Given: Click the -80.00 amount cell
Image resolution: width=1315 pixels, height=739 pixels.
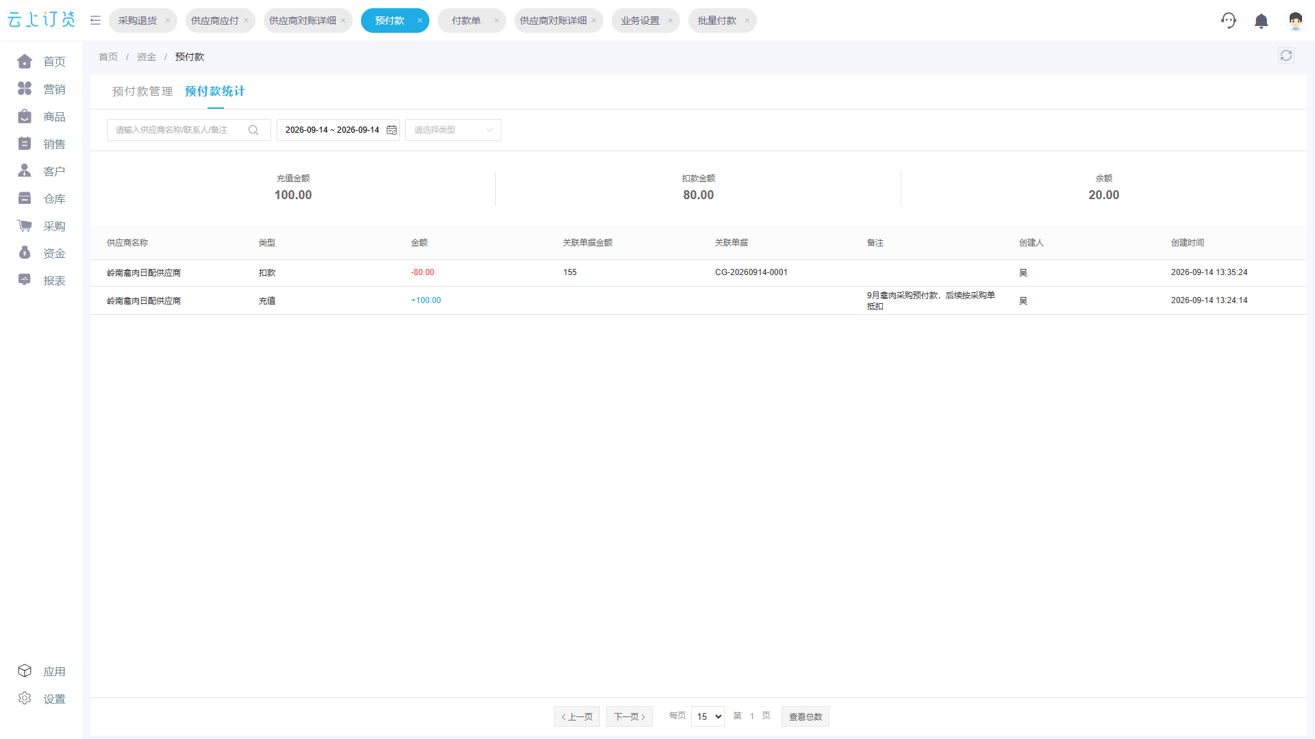Looking at the screenshot, I should [423, 272].
